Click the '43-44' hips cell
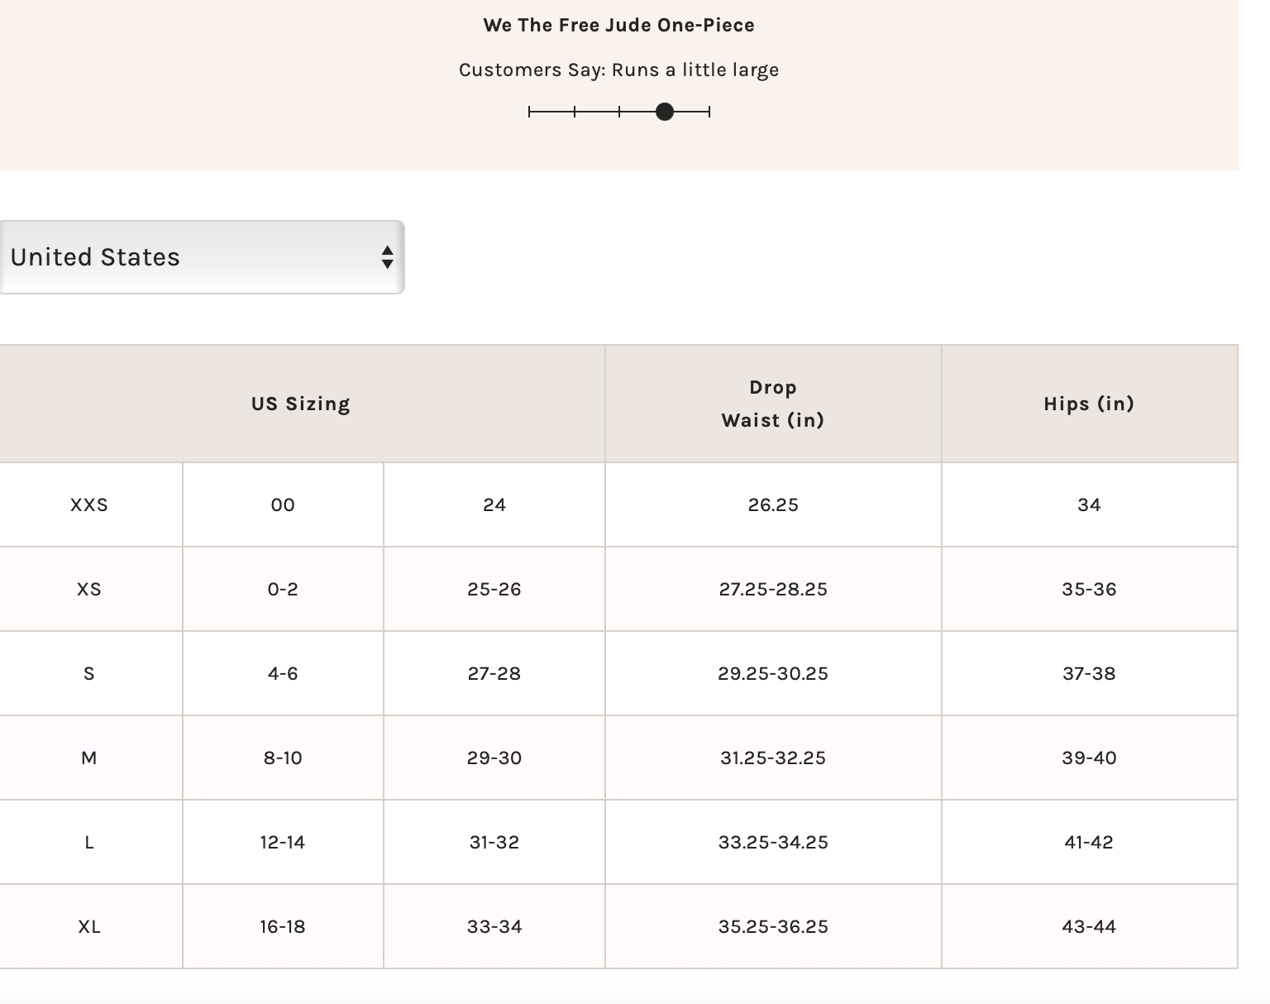 [x=1089, y=926]
